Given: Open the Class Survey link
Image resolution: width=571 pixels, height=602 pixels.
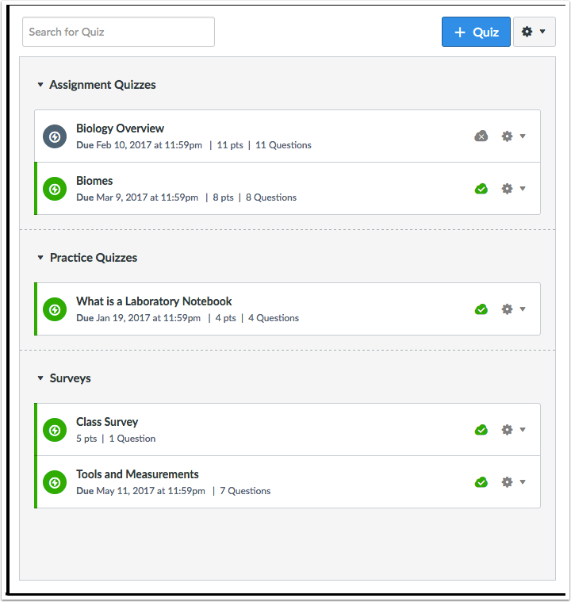Looking at the screenshot, I should coord(107,422).
